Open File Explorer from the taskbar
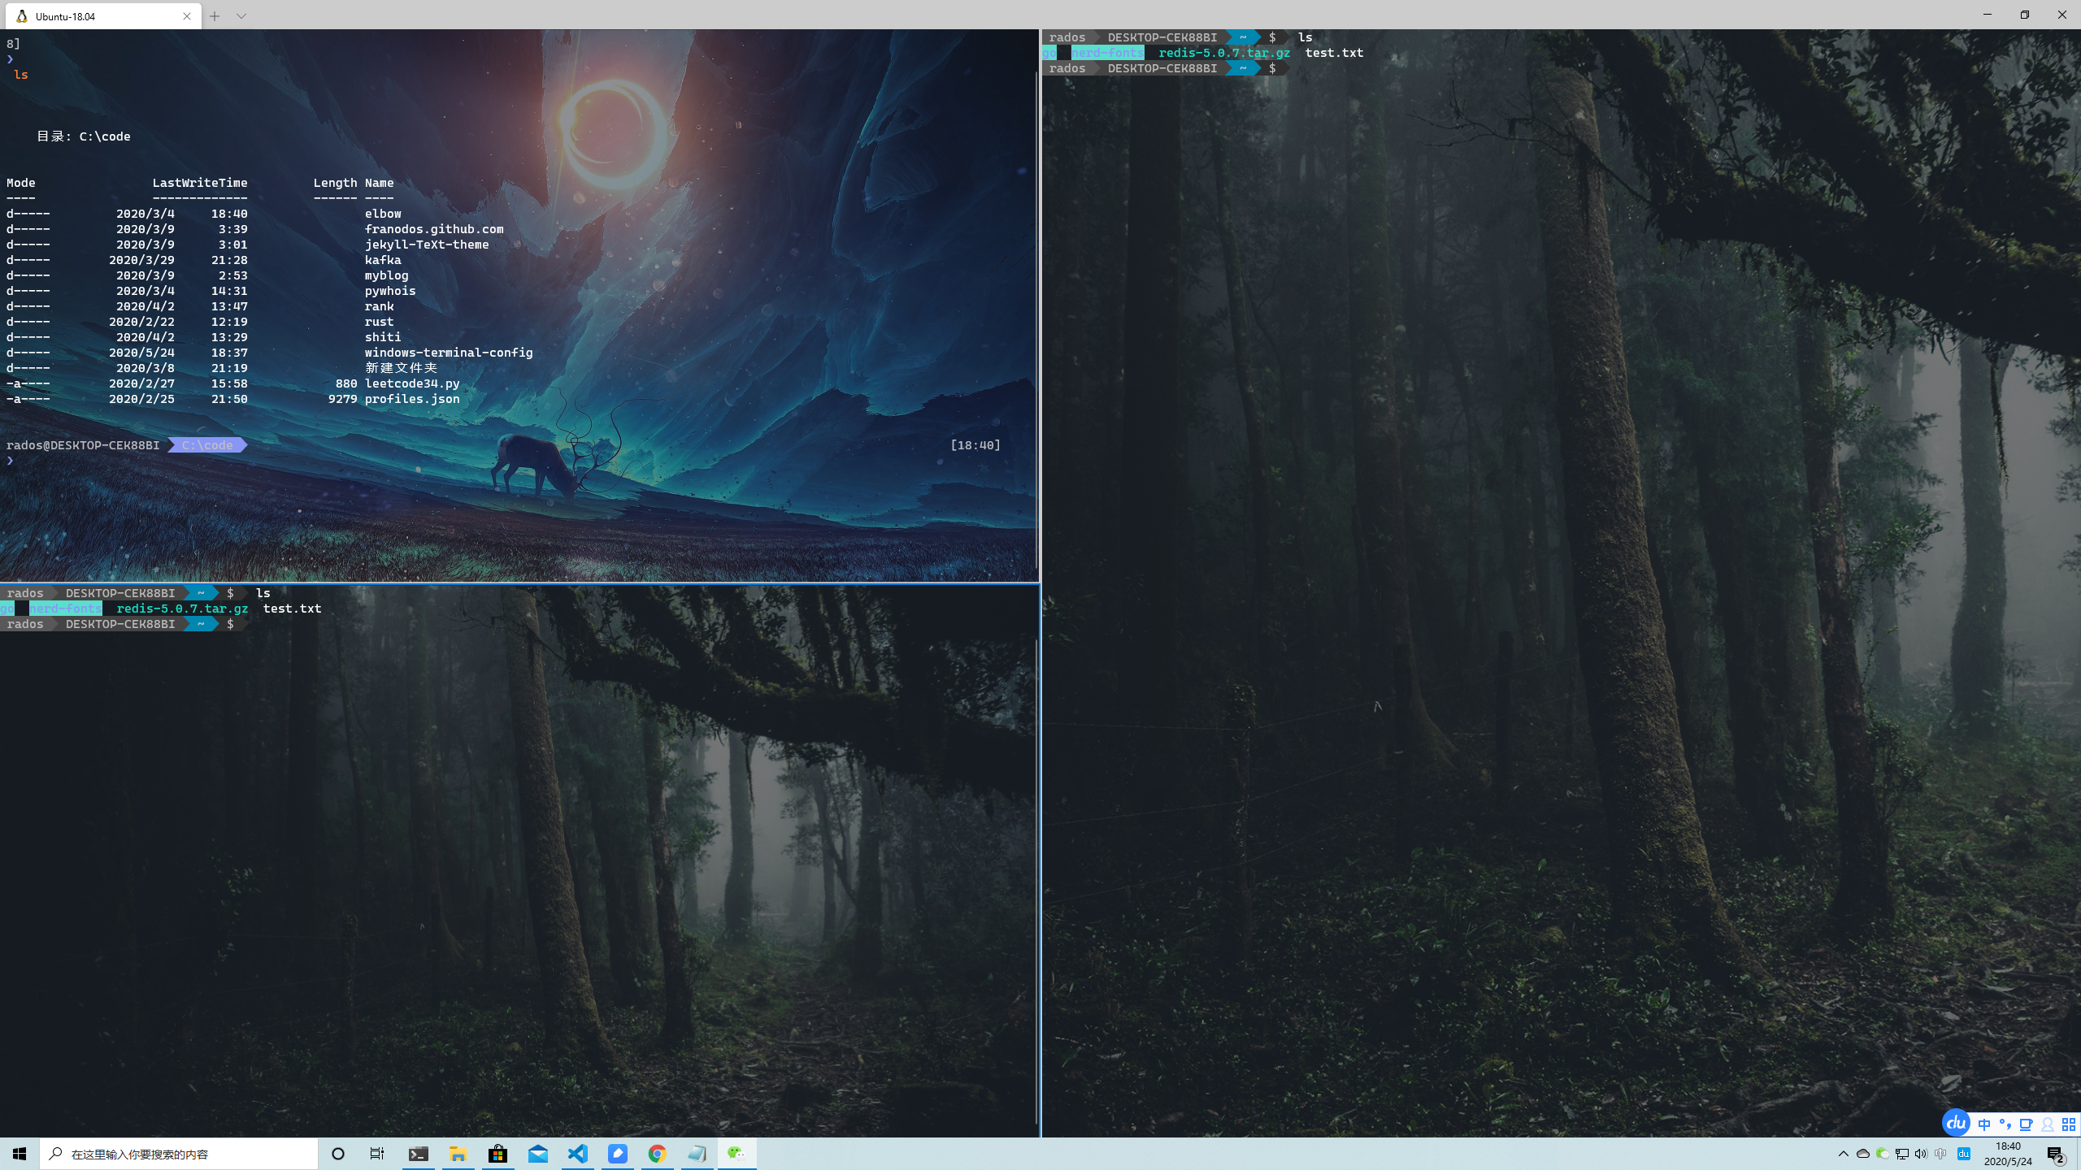Screen dimensions: 2081x1170 coord(458,1154)
